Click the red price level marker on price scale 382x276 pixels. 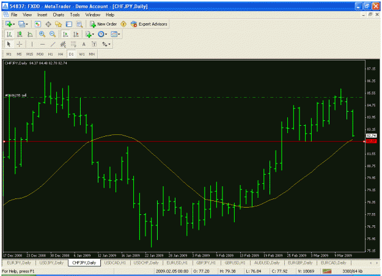click(371, 142)
